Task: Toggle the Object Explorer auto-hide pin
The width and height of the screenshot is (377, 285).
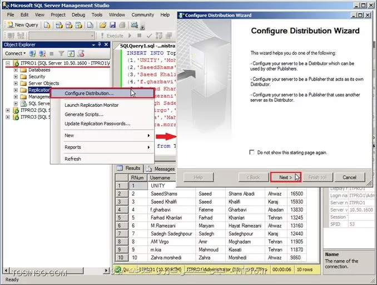Action: pyautogui.click(x=100, y=45)
